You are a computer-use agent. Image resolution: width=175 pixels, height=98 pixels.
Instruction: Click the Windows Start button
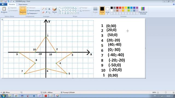pos(3,96)
